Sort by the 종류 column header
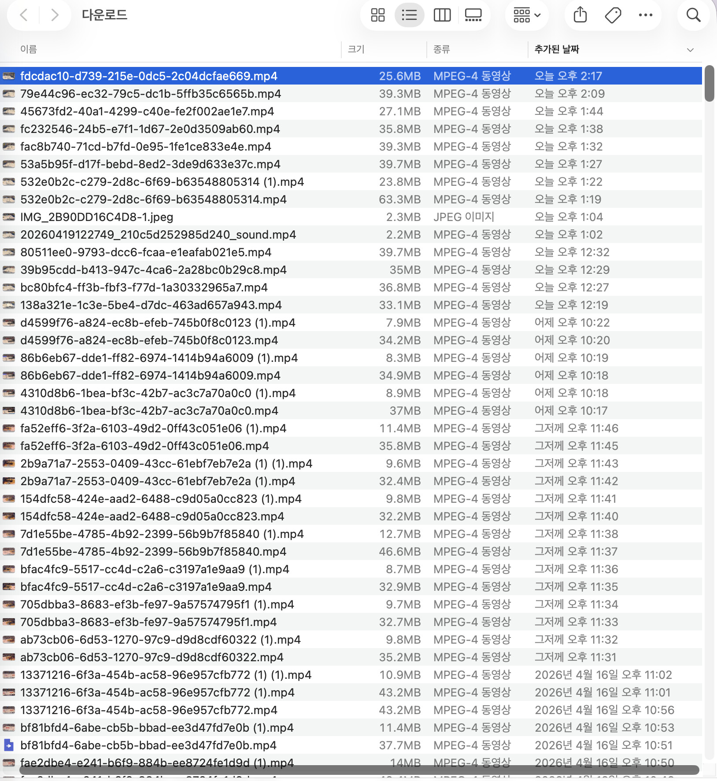717x781 pixels. pos(441,49)
